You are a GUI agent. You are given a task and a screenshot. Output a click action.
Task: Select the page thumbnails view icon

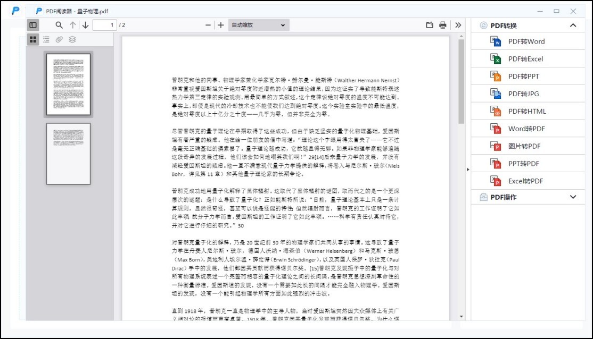click(x=32, y=39)
